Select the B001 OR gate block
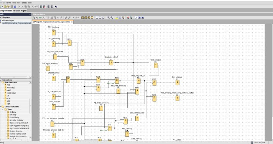This screenshot has height=144, width=273. 70,43
